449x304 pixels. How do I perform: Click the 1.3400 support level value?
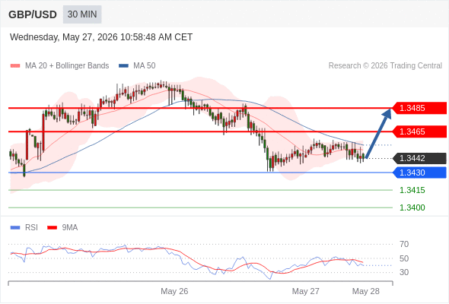click(412, 207)
